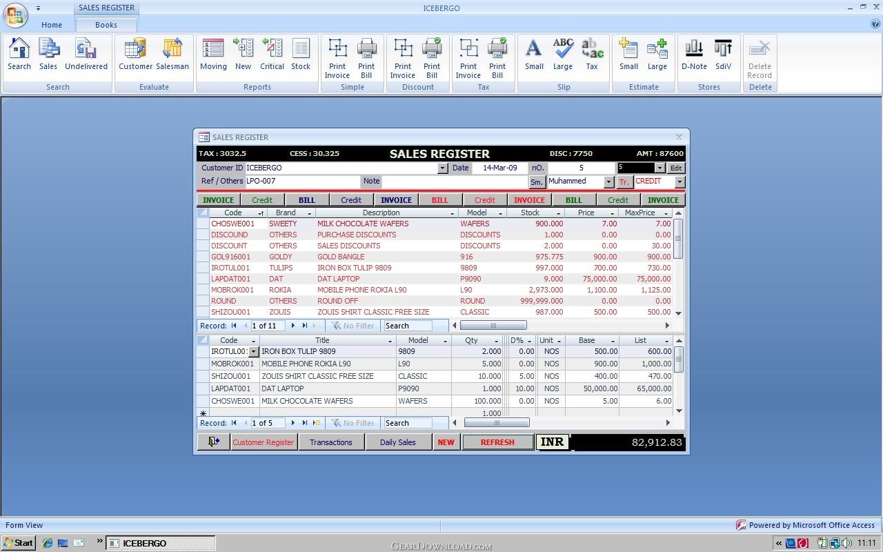Click the Search icon in the ribbon
This screenshot has width=883, height=552.
click(x=19, y=55)
